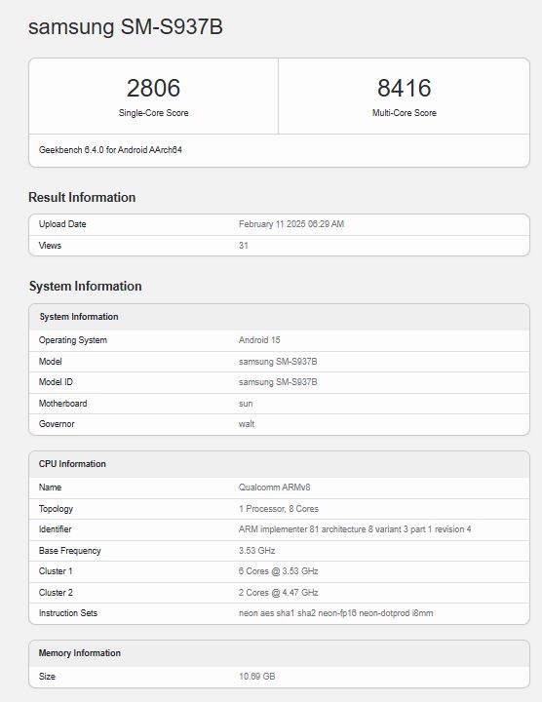
Task: Click the Motherboard value sun
Action: 246,404
